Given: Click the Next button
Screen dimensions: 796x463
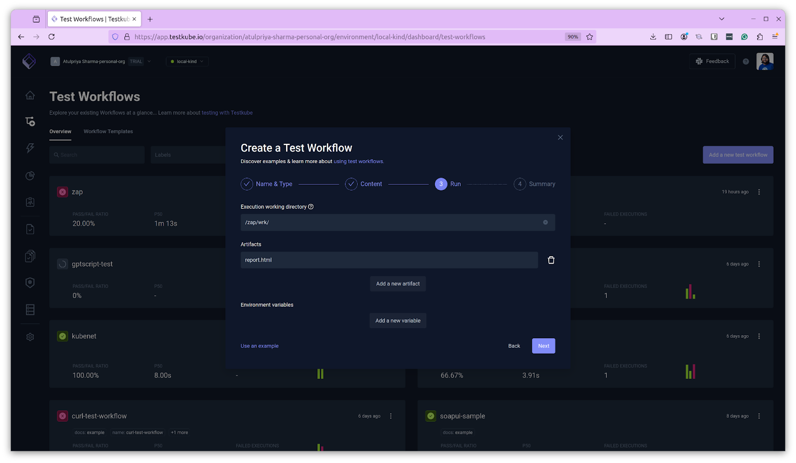Looking at the screenshot, I should [543, 346].
